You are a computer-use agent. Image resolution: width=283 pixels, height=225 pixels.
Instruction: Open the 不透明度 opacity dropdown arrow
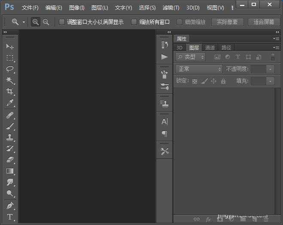point(270,69)
